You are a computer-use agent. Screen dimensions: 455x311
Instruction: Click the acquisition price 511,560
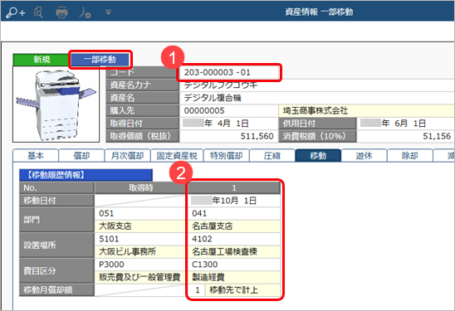[x=228, y=136]
